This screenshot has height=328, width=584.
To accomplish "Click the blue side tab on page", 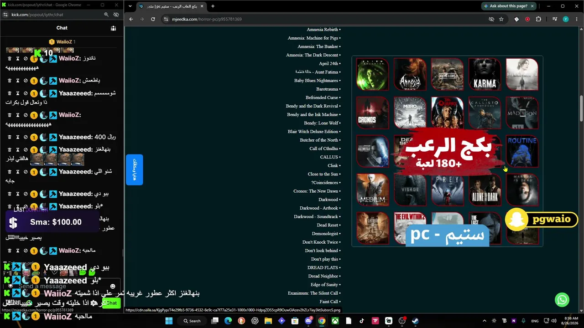I will click(x=135, y=169).
